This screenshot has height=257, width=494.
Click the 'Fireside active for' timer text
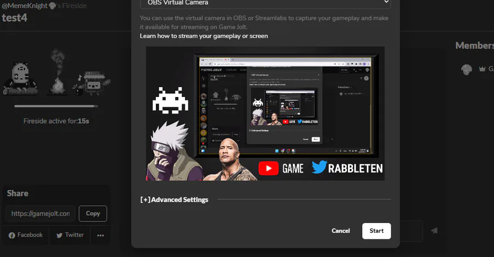56,121
